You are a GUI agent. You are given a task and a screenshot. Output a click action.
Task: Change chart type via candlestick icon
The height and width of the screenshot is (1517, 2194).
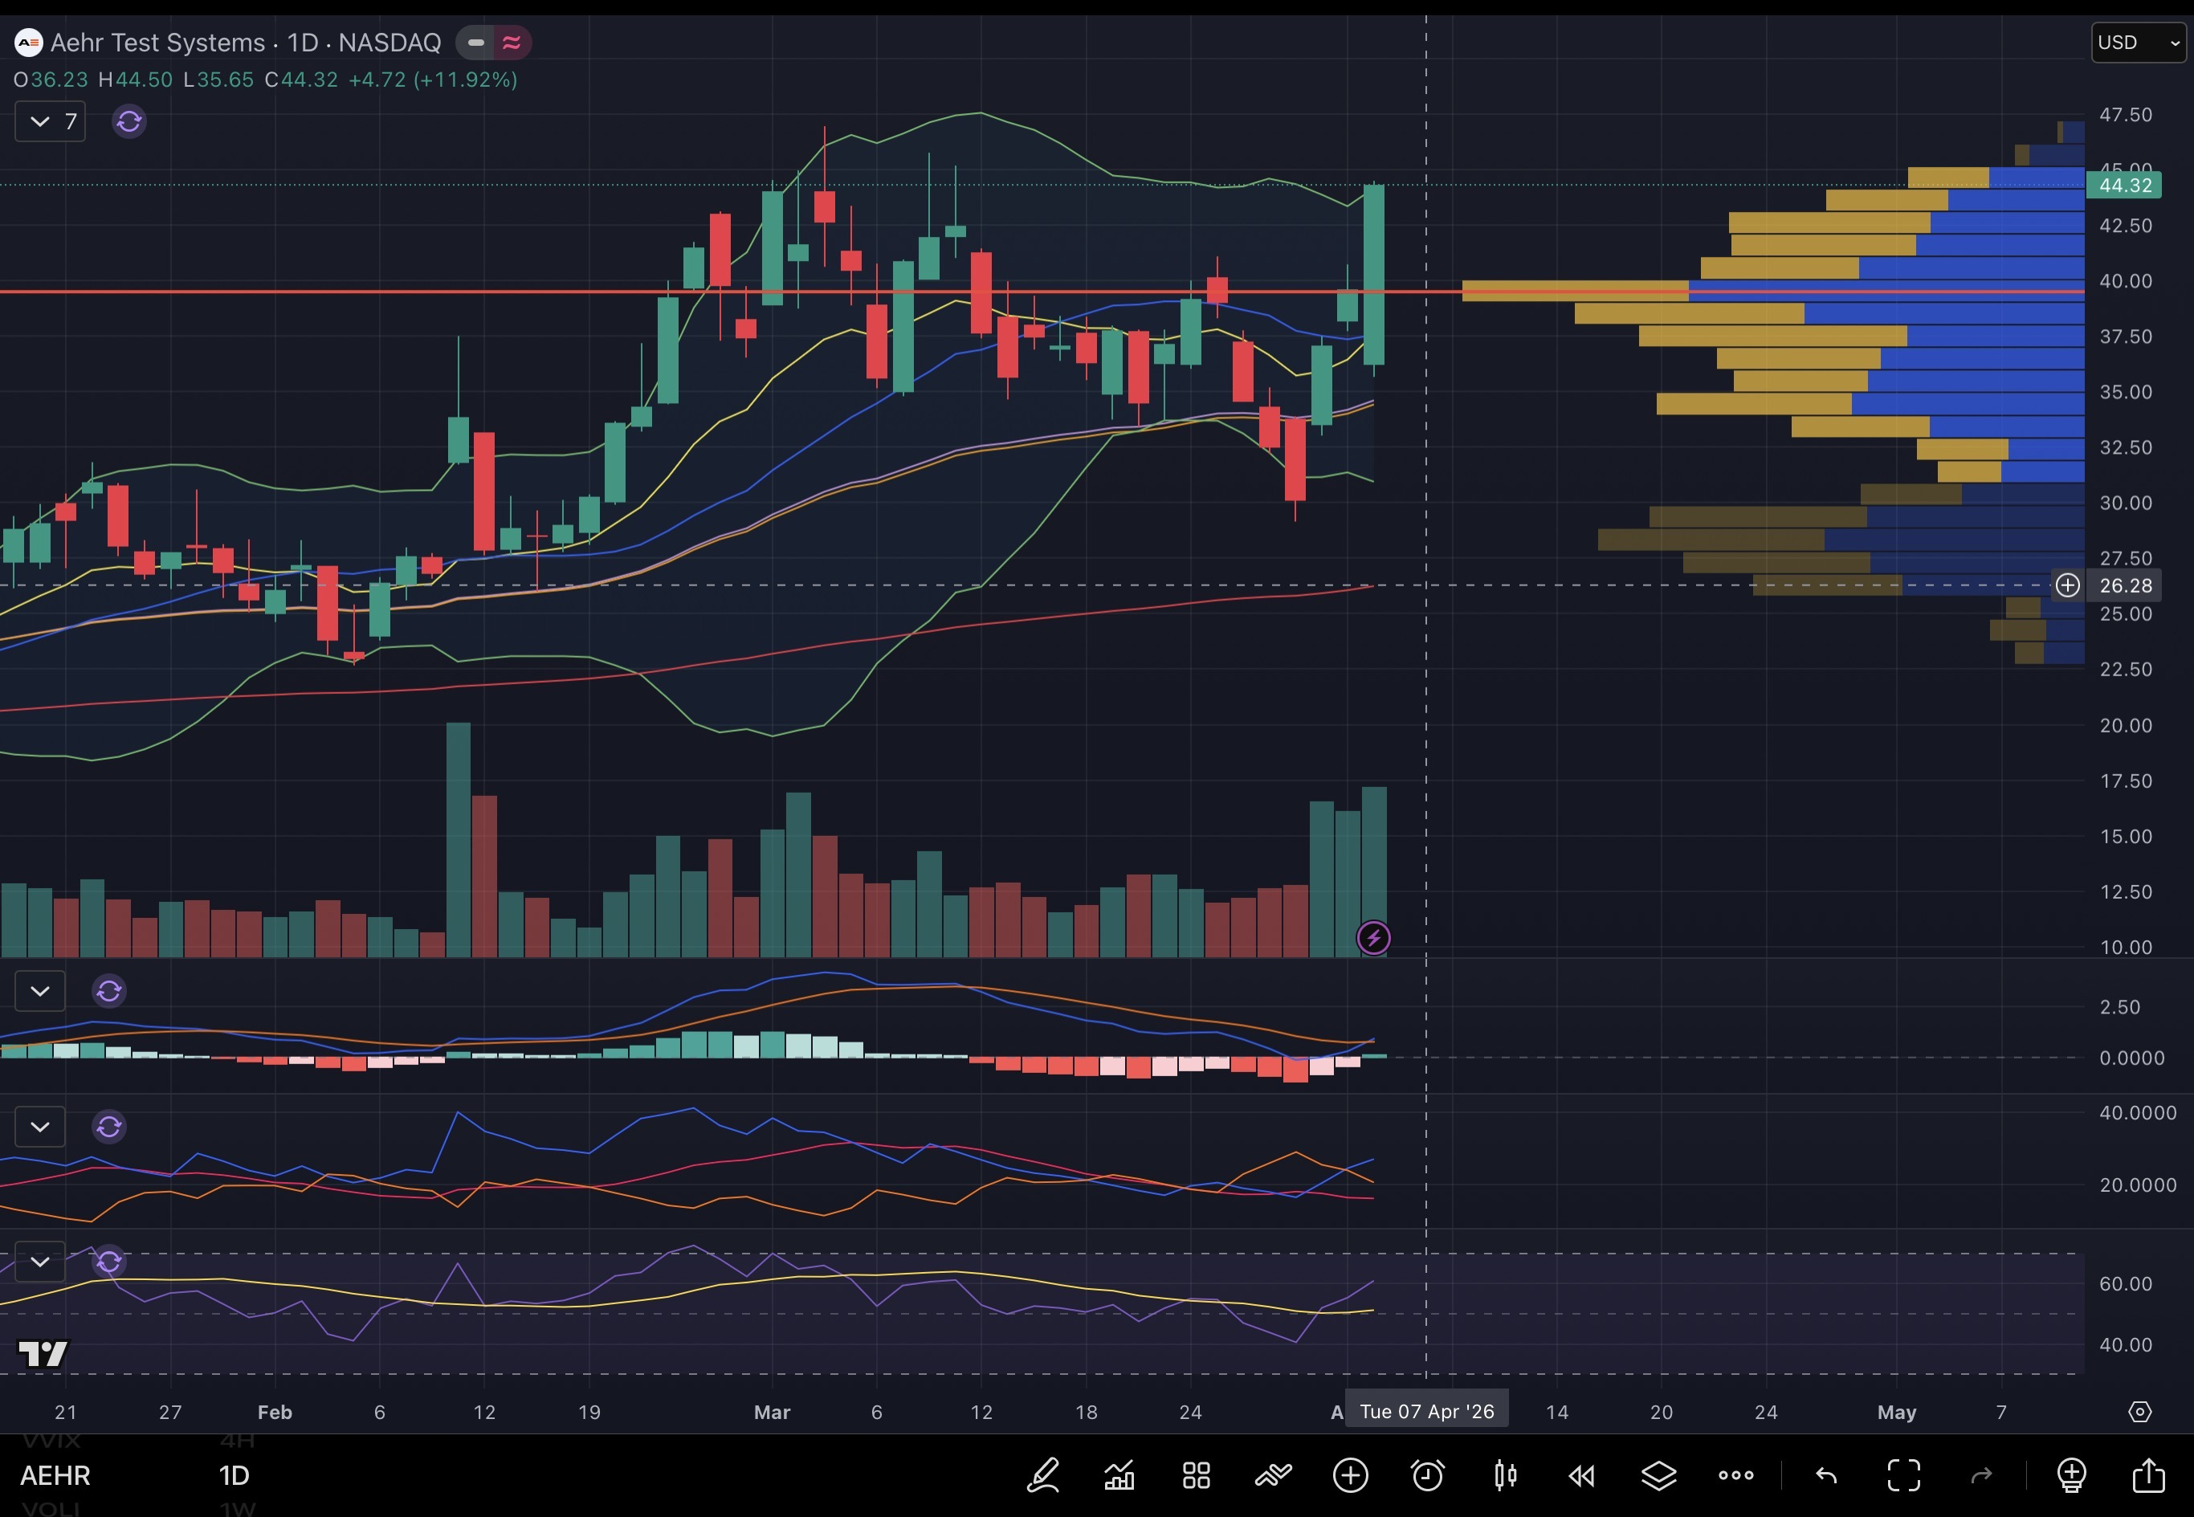[x=1505, y=1475]
